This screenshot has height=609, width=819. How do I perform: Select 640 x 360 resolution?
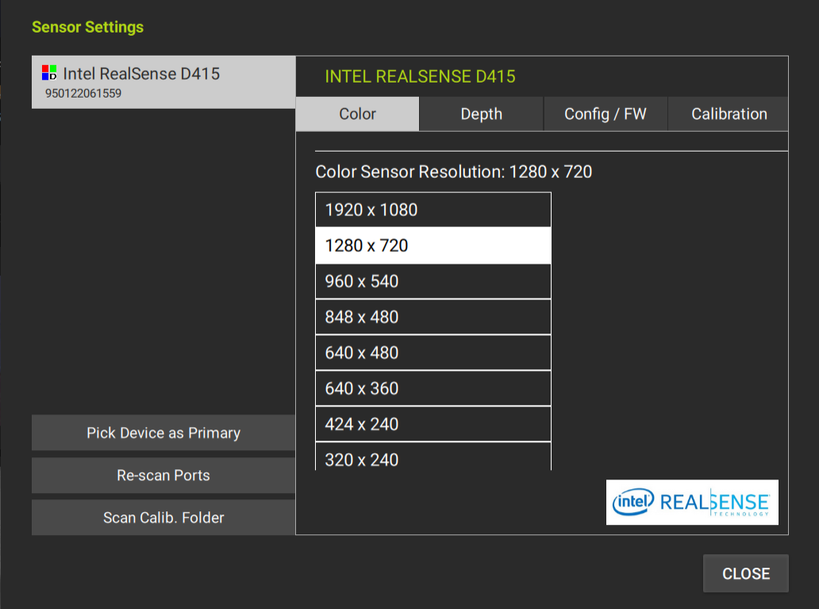click(433, 388)
